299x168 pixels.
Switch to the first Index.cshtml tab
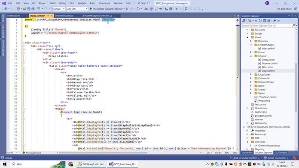pyautogui.click(x=14, y=15)
